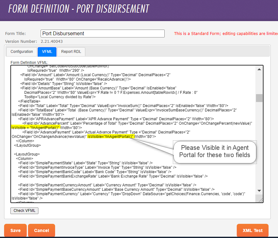This screenshot has height=238, width=278.
Task: Click the scrollbar down arrow
Action: pyautogui.click(x=259, y=190)
